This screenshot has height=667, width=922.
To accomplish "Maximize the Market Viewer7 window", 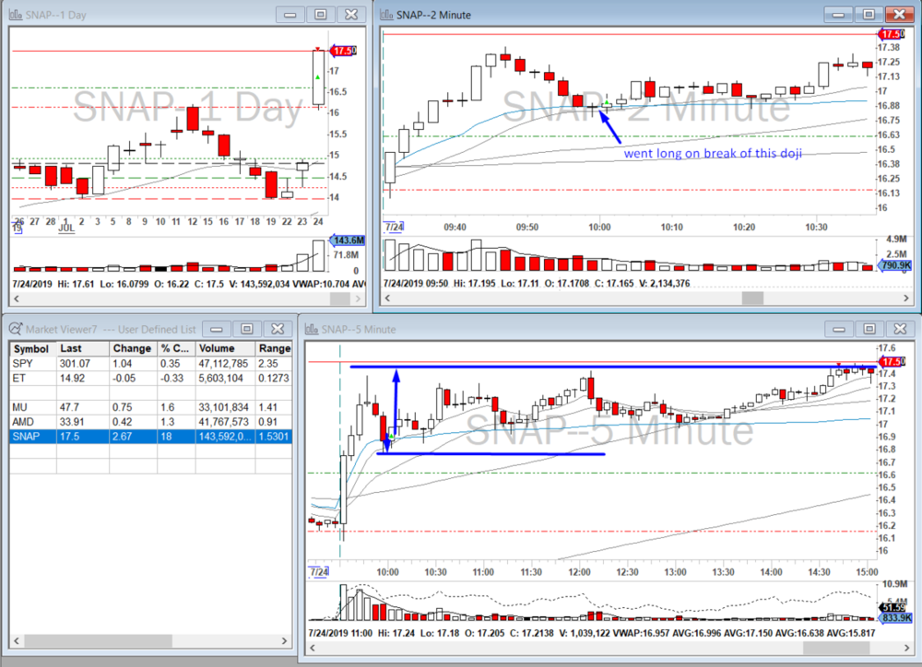I will [x=247, y=329].
